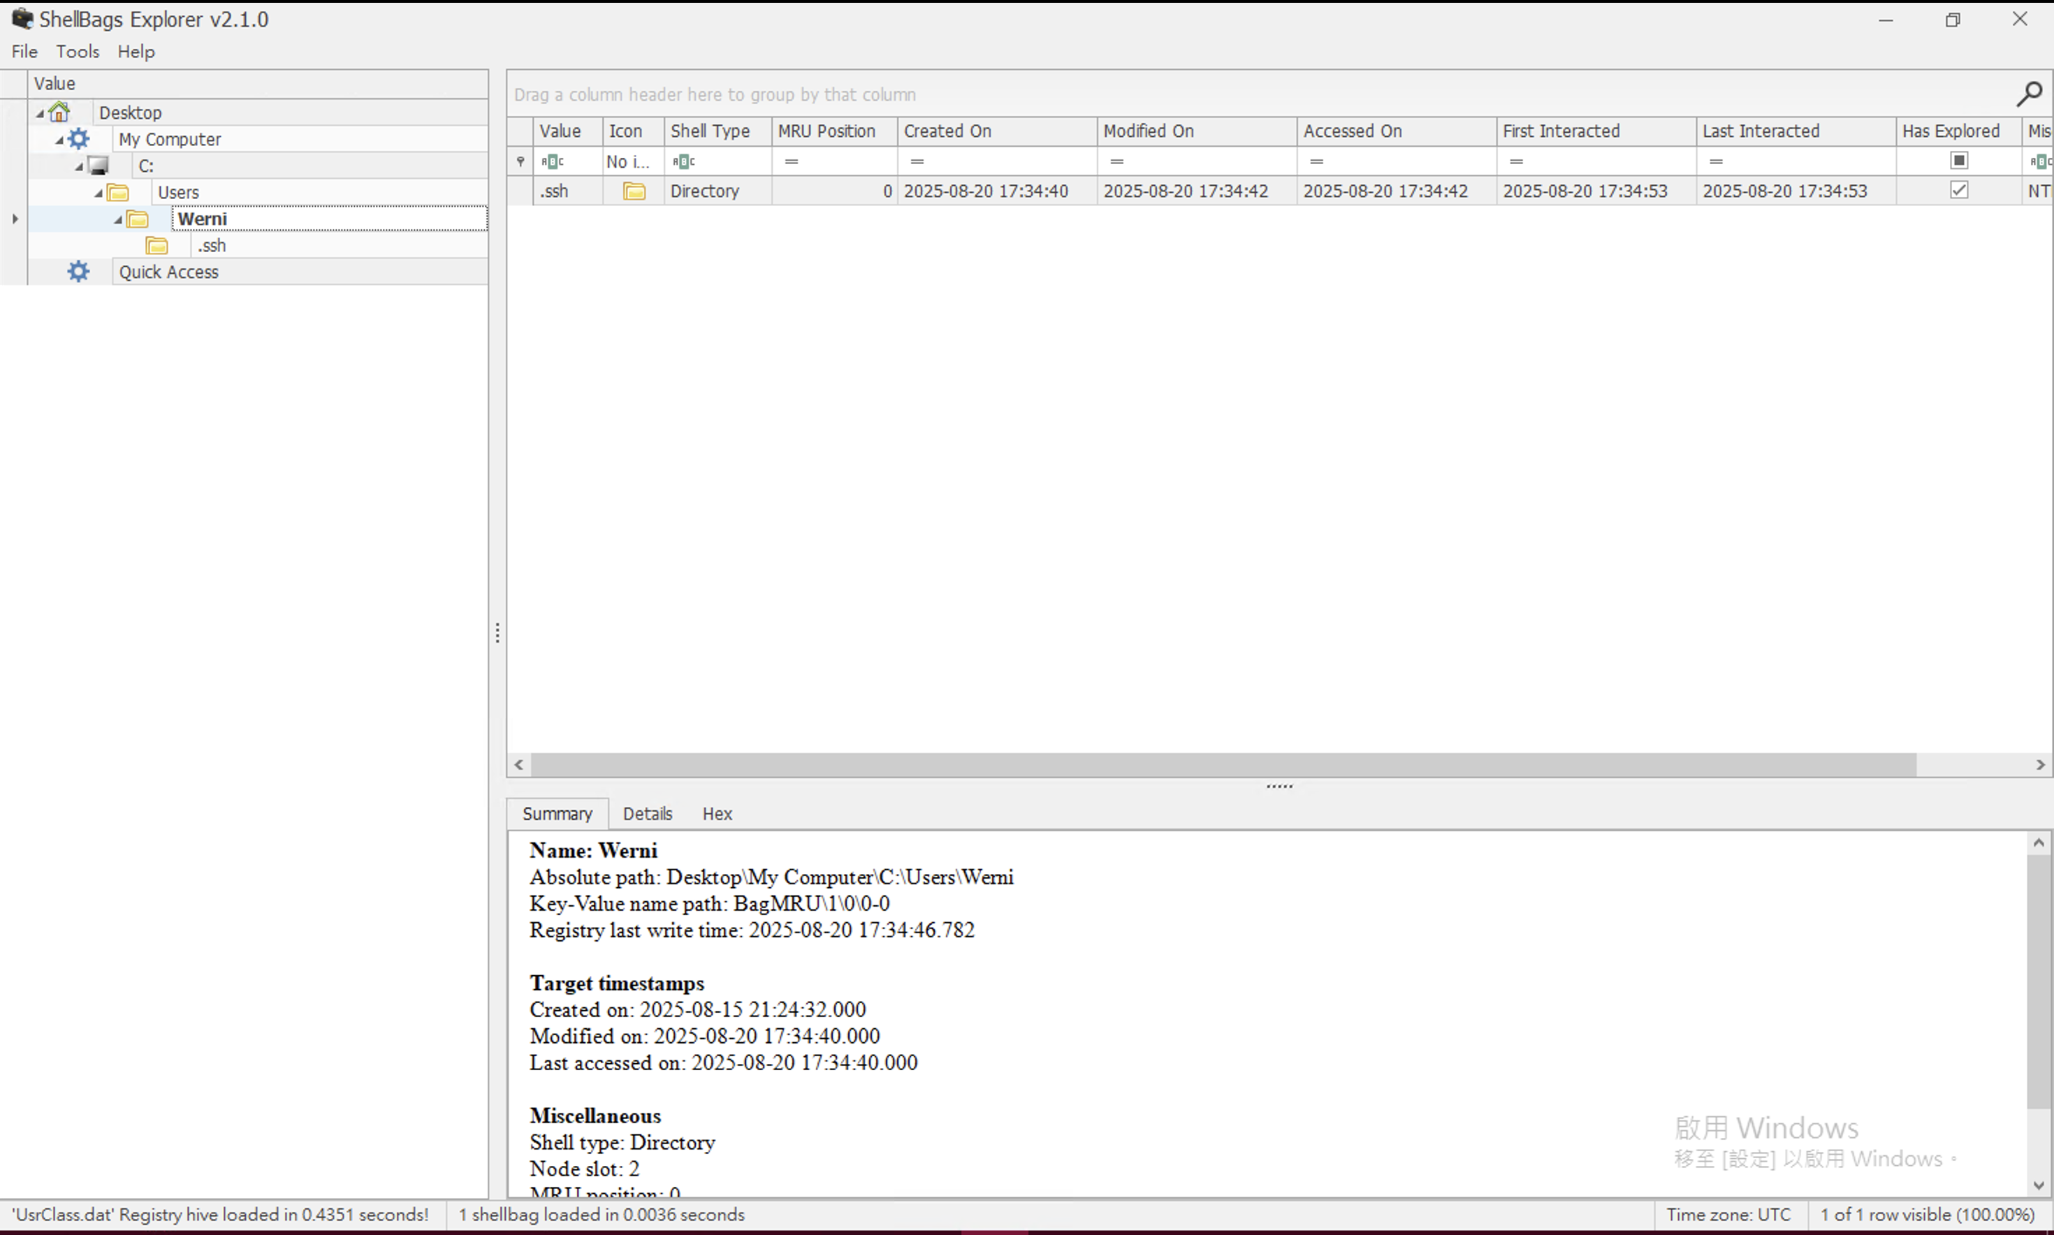
Task: Click the horizontal scrollbar right arrow
Action: 2040,765
